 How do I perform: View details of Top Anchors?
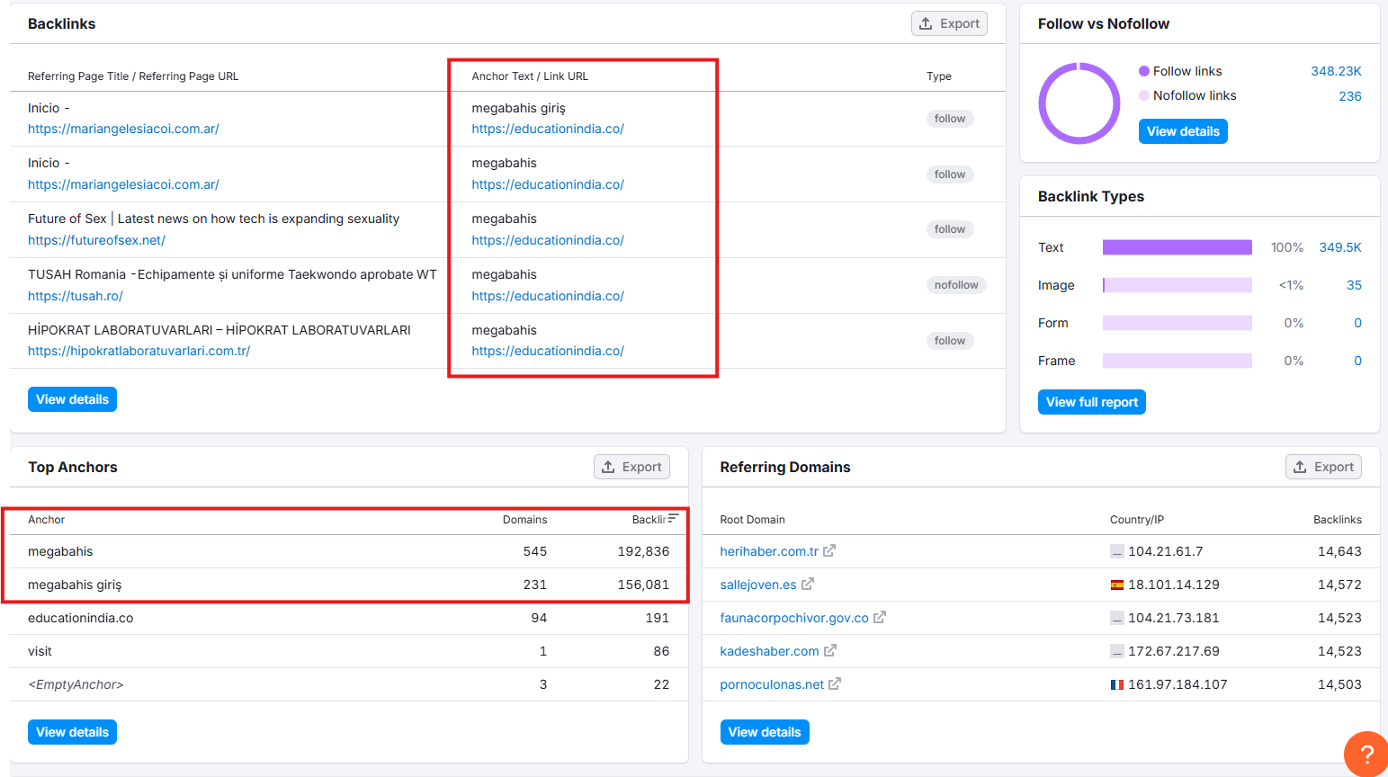(72, 732)
